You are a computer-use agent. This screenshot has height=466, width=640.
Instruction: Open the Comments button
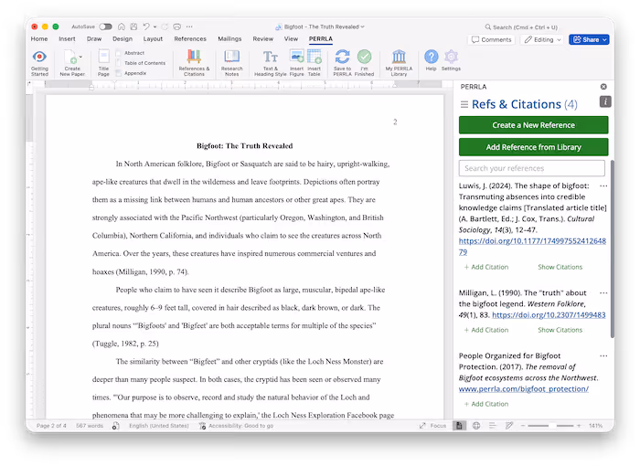(492, 39)
